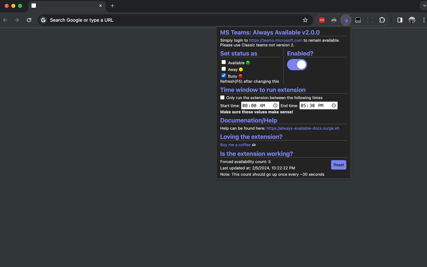Click the 'Refresh(F5) after changing this' note

point(250,81)
